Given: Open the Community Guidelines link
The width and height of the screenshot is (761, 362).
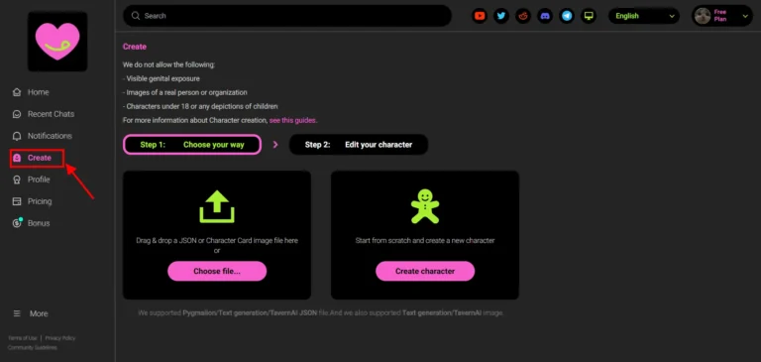Looking at the screenshot, I should (32, 347).
